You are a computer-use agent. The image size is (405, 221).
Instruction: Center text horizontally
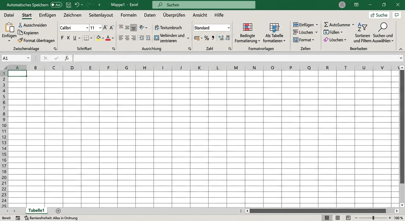pyautogui.click(x=127, y=38)
